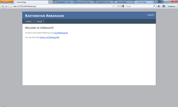Go forward with the forward arrow
Screen dimensions: 178x107
click(6, 6)
